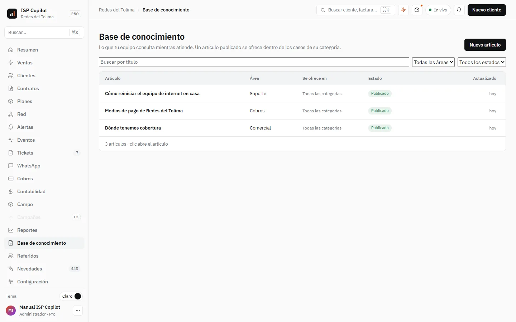Select Base de conocimiento in the sidebar
This screenshot has width=516, height=322.
[x=44, y=243]
